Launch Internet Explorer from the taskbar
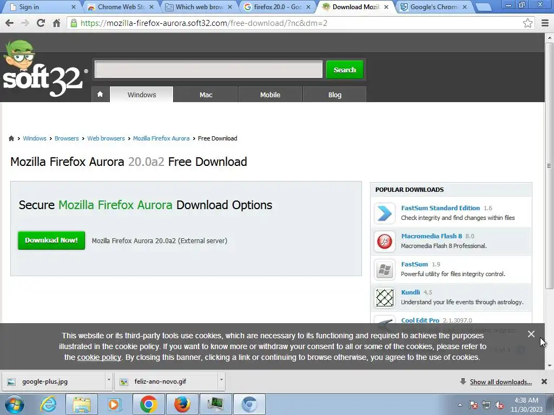 (48, 404)
